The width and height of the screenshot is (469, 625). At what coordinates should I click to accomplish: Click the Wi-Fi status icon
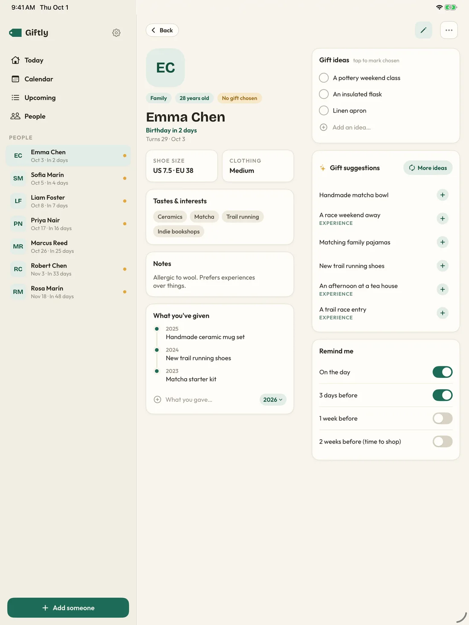tap(439, 7)
